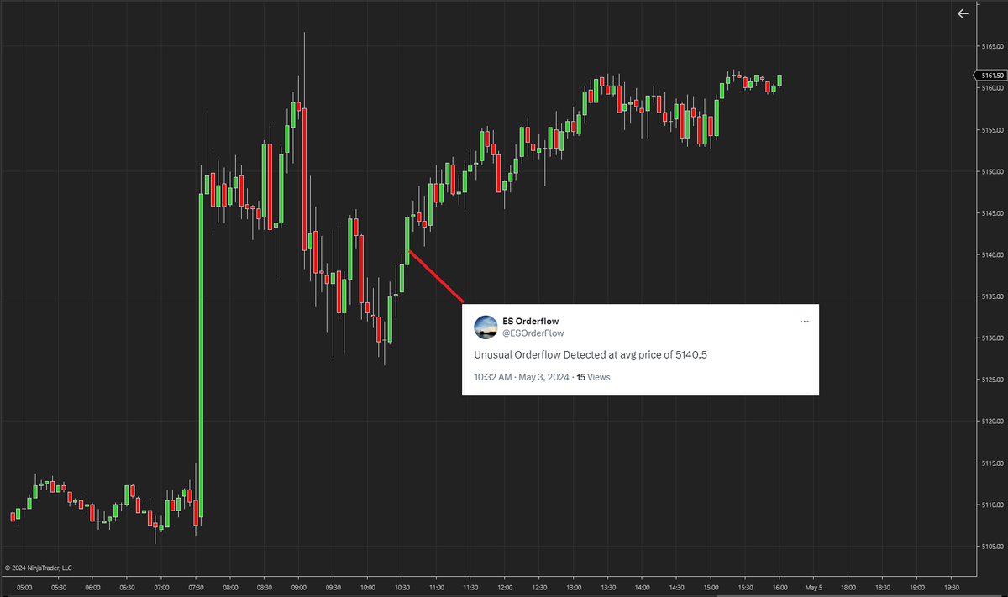Open the ES Orderflow display name link
This screenshot has height=597, width=1008.
(x=531, y=322)
